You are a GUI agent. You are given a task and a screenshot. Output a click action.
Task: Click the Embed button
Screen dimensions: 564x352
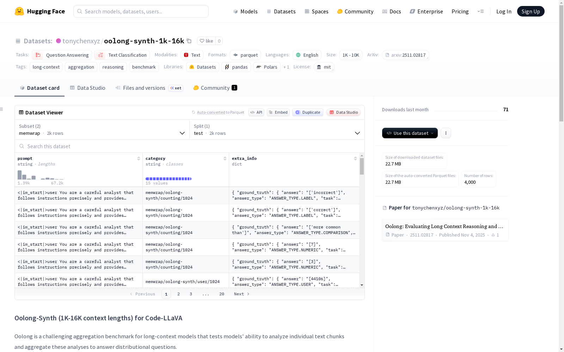point(278,112)
